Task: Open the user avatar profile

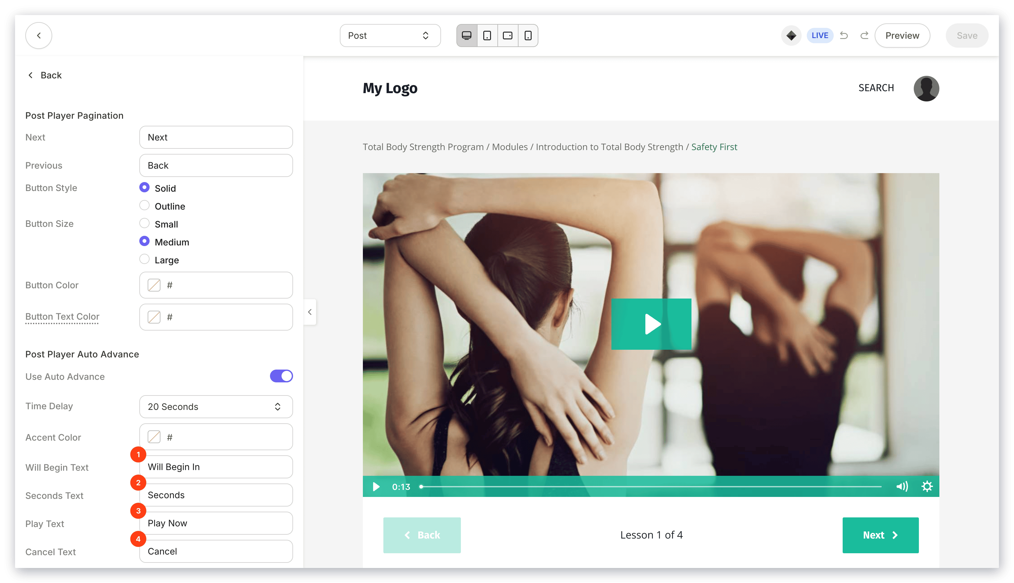Action: [926, 89]
